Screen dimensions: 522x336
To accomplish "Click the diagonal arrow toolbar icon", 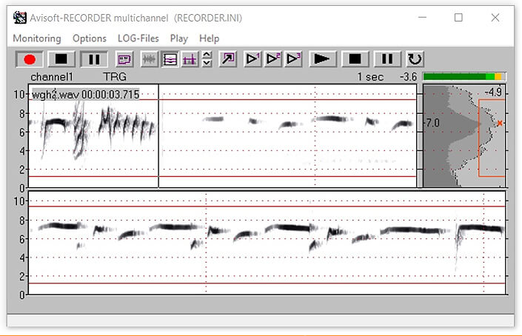I will pos(227,59).
